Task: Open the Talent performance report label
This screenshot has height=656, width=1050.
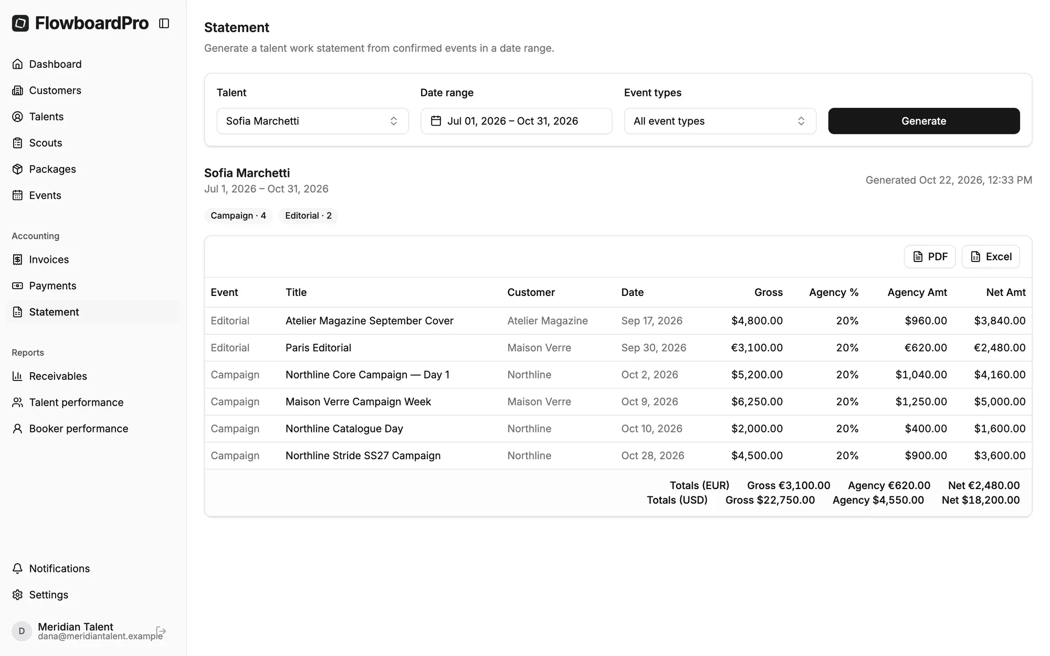Action: 76,402
